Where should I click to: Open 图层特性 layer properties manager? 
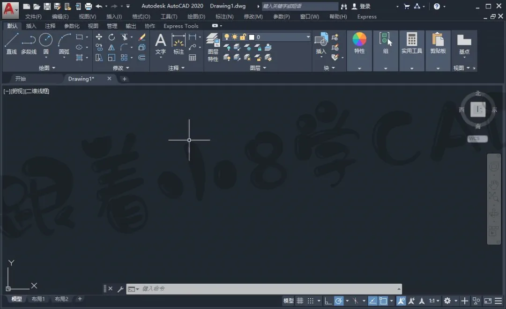pos(213,47)
